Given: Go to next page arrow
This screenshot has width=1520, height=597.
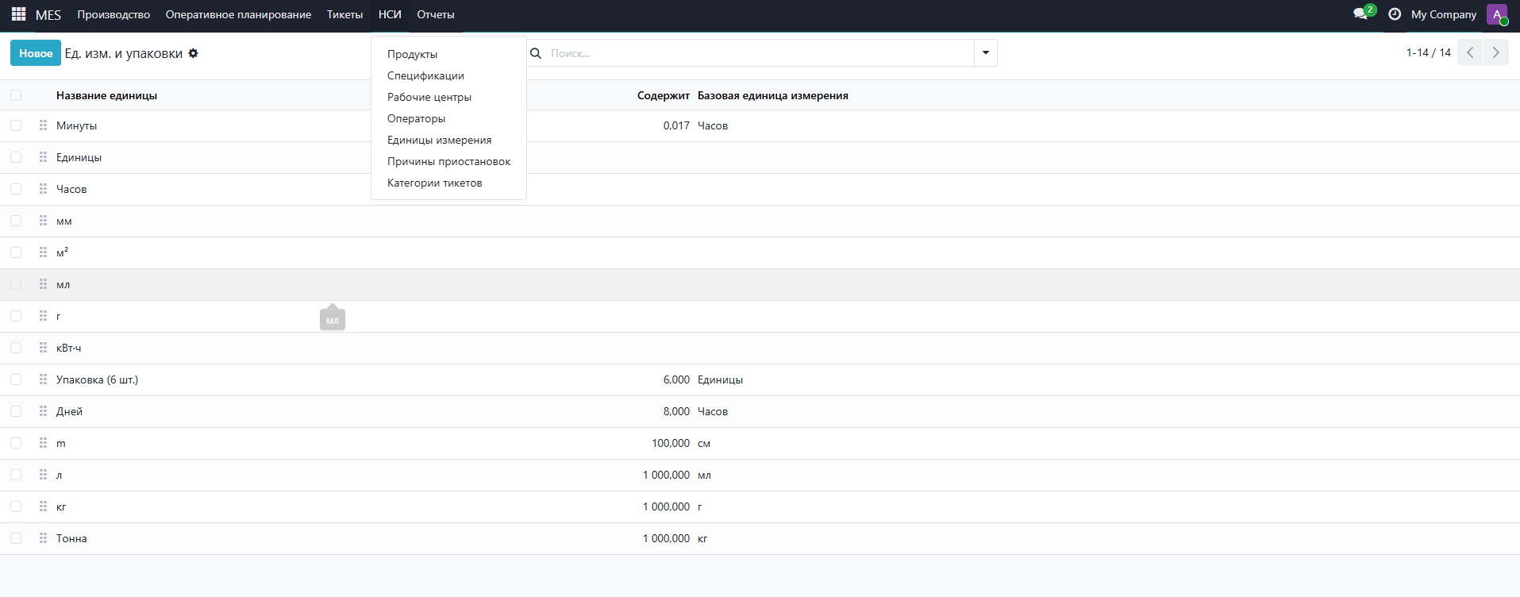Looking at the screenshot, I should pyautogui.click(x=1496, y=52).
